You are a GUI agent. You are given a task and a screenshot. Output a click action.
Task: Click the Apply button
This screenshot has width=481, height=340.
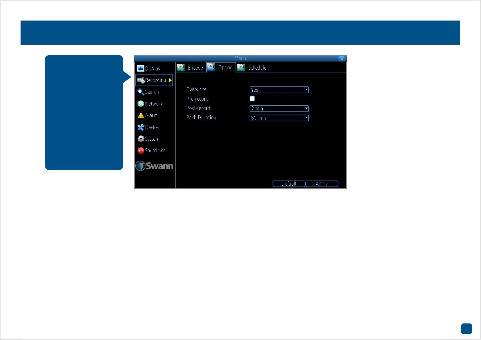322,184
